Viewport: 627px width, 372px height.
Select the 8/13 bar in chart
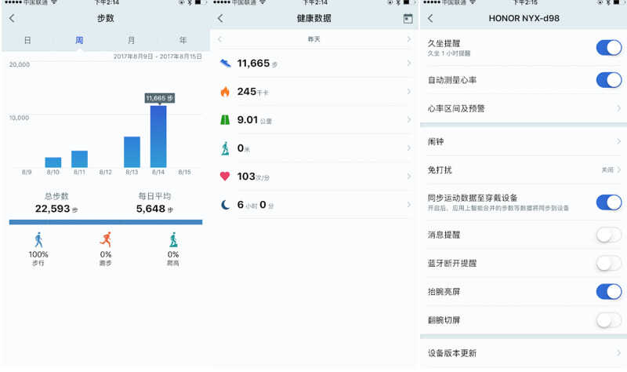[x=132, y=152]
